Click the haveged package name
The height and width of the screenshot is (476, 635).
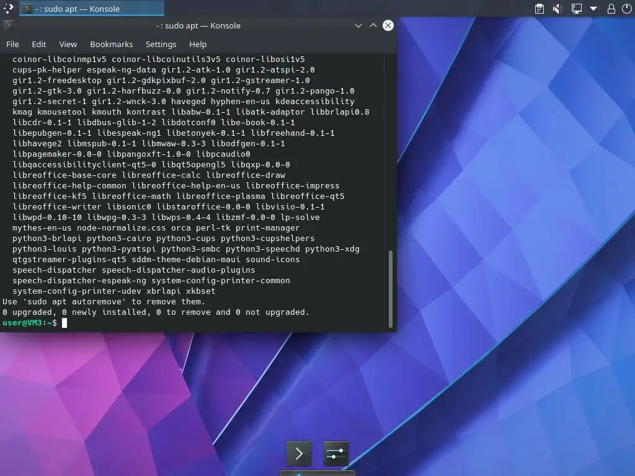(189, 102)
